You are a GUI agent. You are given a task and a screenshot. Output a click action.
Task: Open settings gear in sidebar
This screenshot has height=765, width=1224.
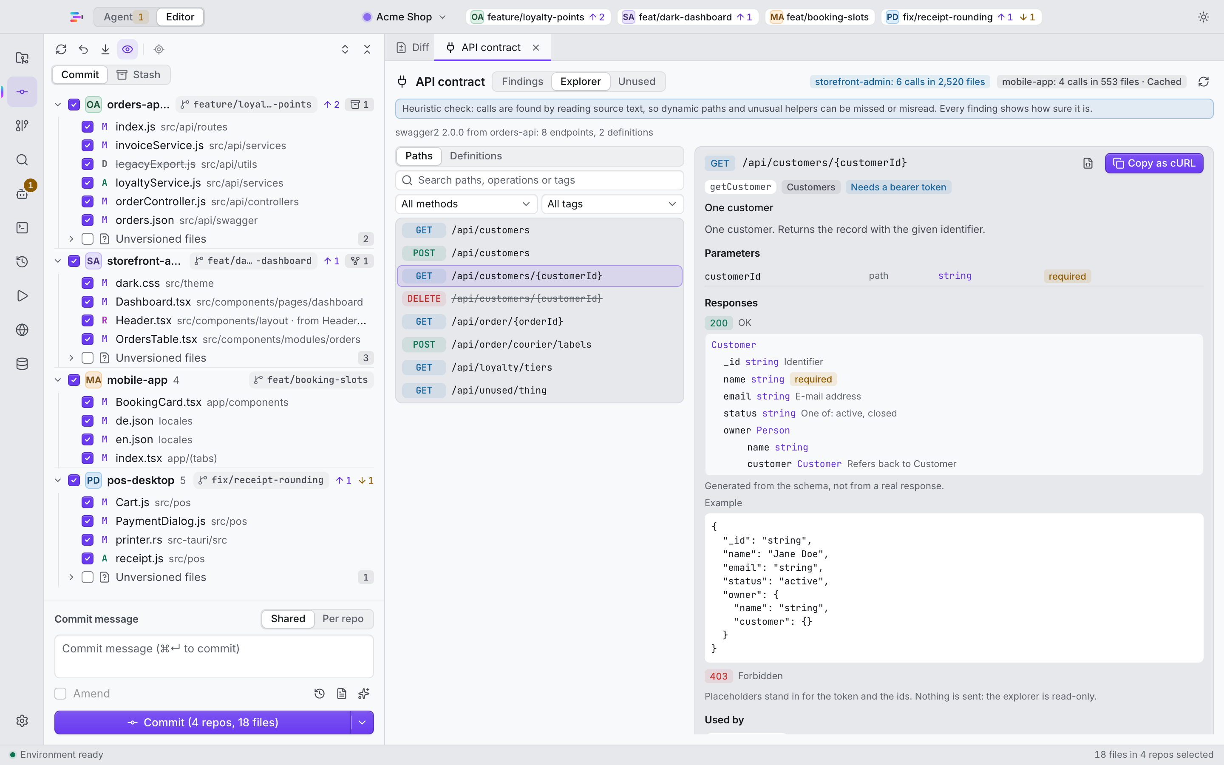point(22,720)
